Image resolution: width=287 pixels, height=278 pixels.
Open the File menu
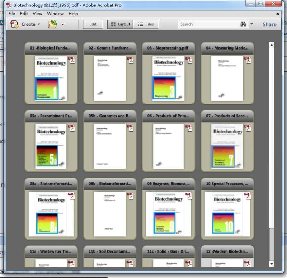point(12,14)
